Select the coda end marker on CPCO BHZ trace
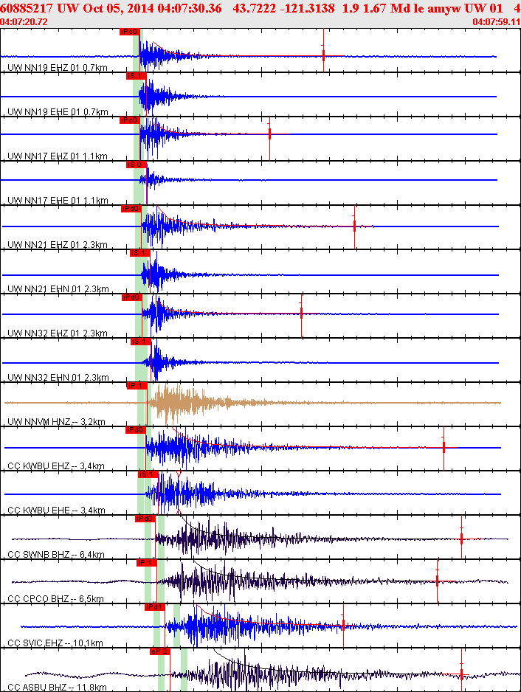 [437, 581]
